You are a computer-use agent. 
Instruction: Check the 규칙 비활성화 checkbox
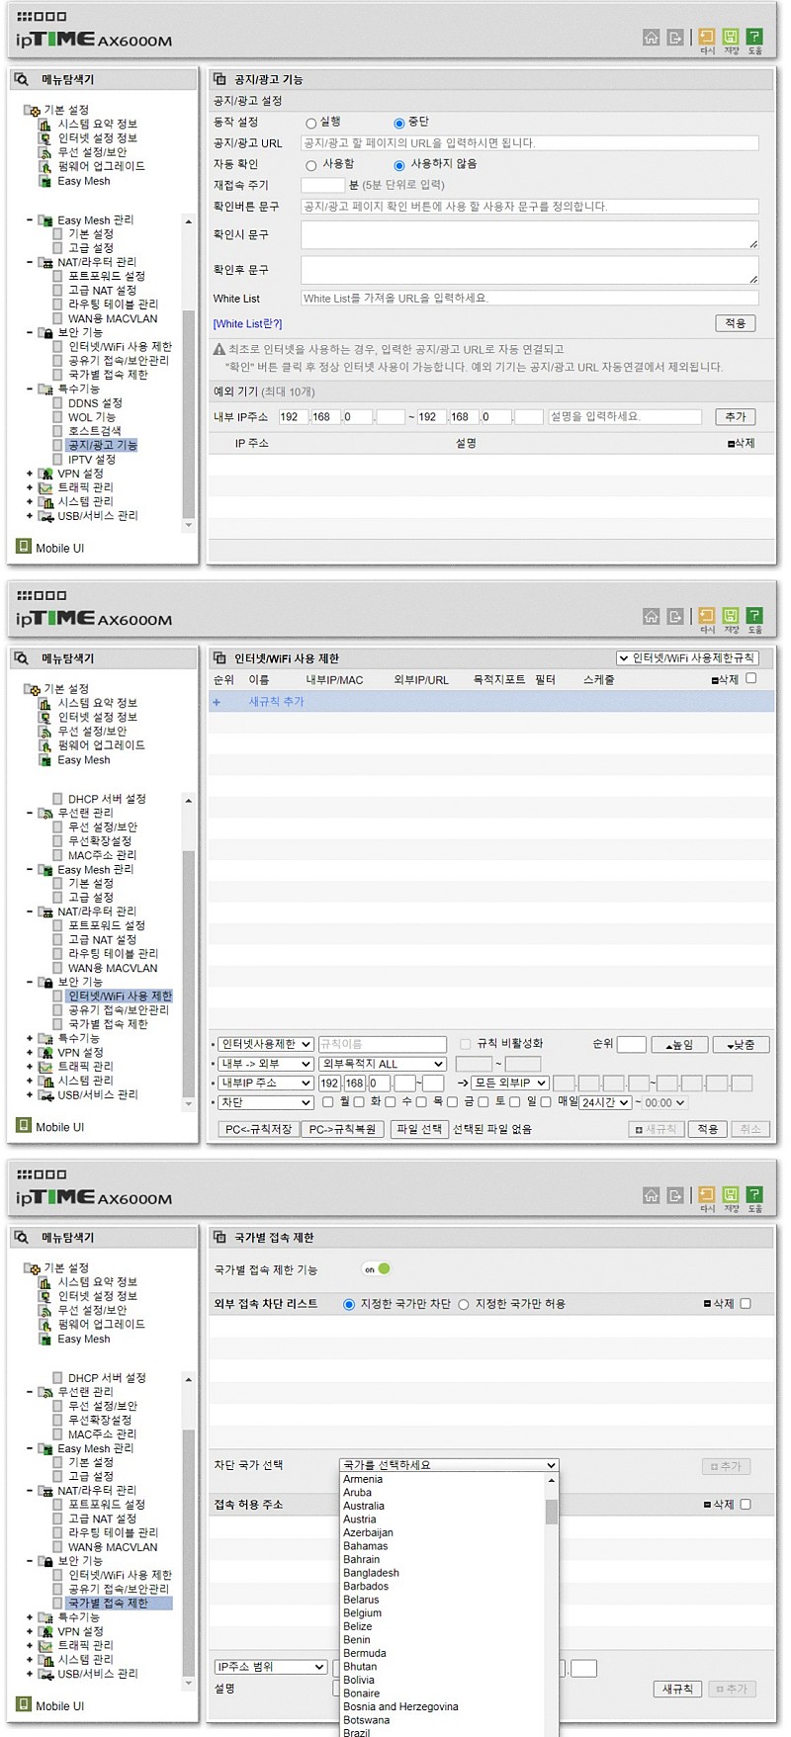click(465, 1044)
